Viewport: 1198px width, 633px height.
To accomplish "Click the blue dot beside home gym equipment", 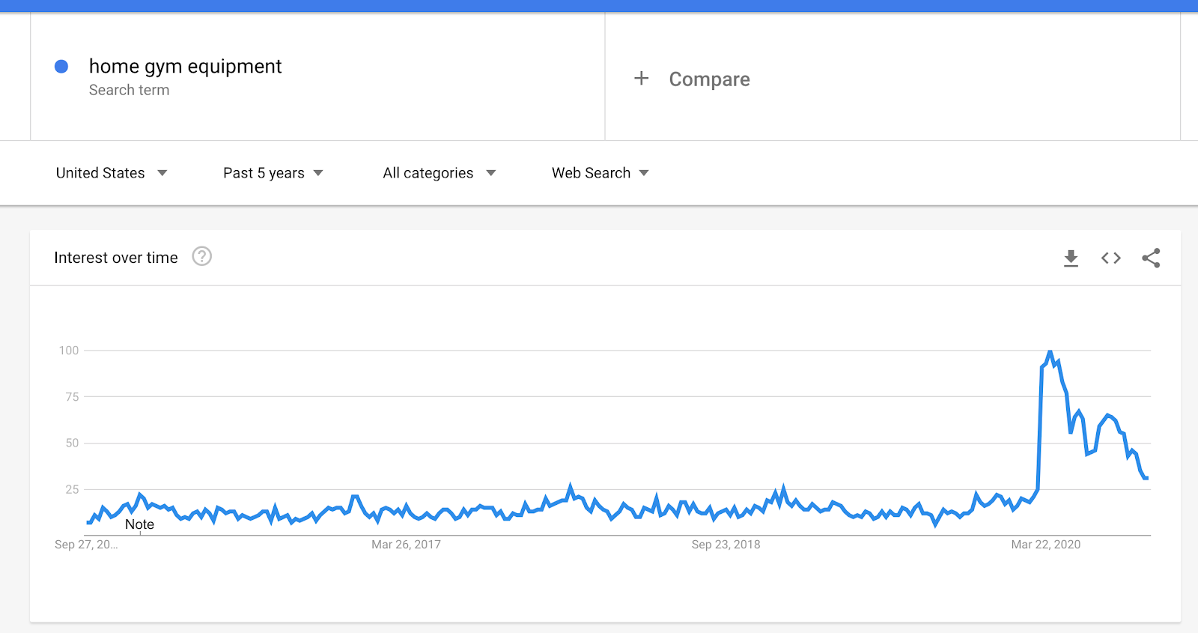I will pyautogui.click(x=61, y=67).
